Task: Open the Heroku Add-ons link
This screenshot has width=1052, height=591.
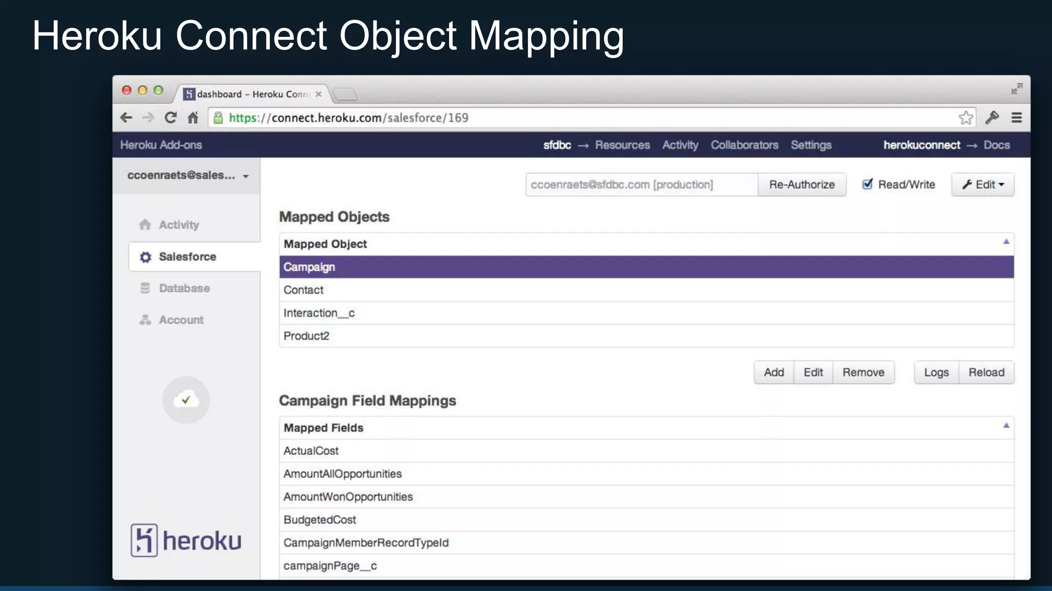Action: [x=161, y=145]
